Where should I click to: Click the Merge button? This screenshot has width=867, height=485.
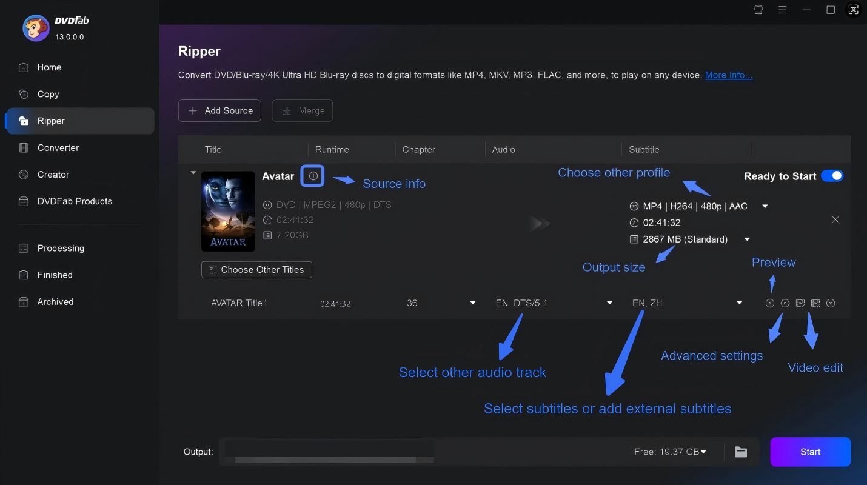(x=302, y=110)
